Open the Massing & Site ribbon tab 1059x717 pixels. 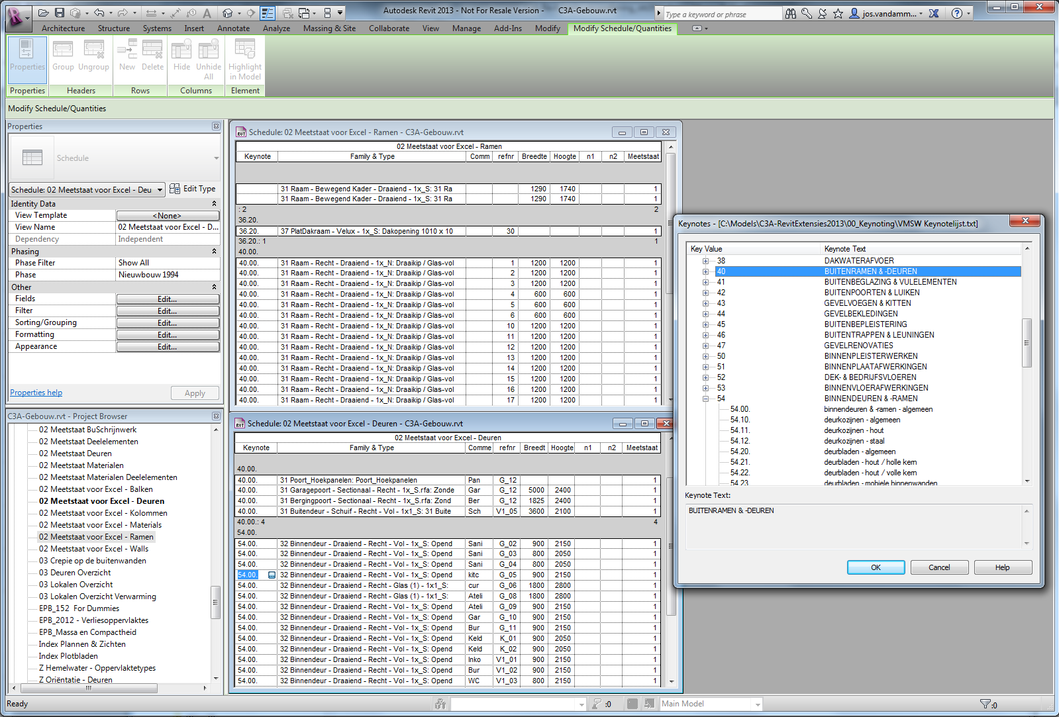[329, 28]
